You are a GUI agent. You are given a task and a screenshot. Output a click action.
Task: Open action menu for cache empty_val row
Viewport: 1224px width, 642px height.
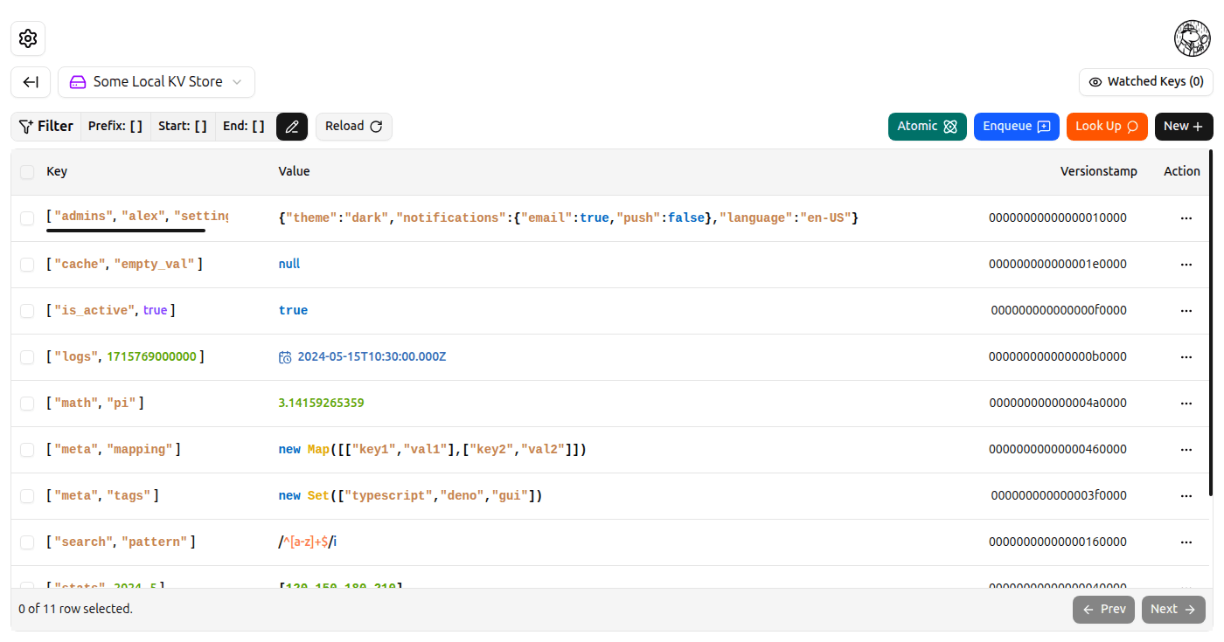[1186, 265]
